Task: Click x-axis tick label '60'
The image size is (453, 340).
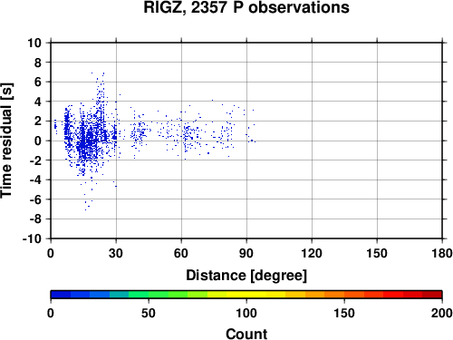Action: click(181, 253)
